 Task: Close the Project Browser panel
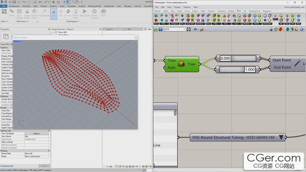coord(100,29)
